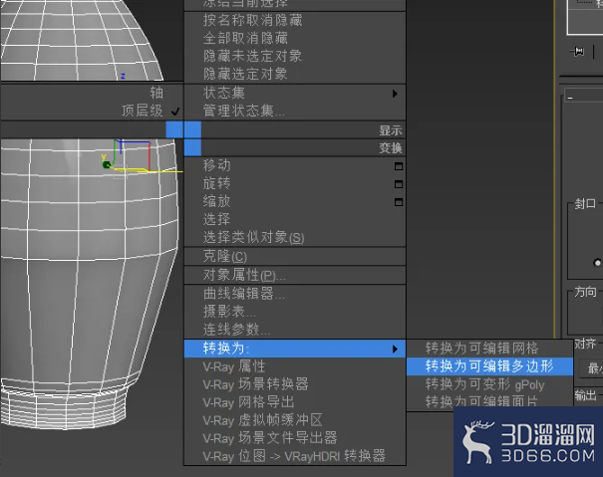603x477 pixels.
Task: Choose 移动 in transform menu
Action: click(217, 165)
